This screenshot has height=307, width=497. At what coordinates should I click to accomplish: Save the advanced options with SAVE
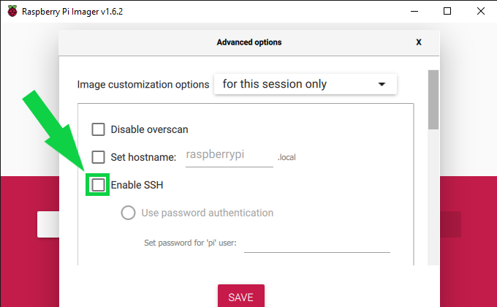240,297
